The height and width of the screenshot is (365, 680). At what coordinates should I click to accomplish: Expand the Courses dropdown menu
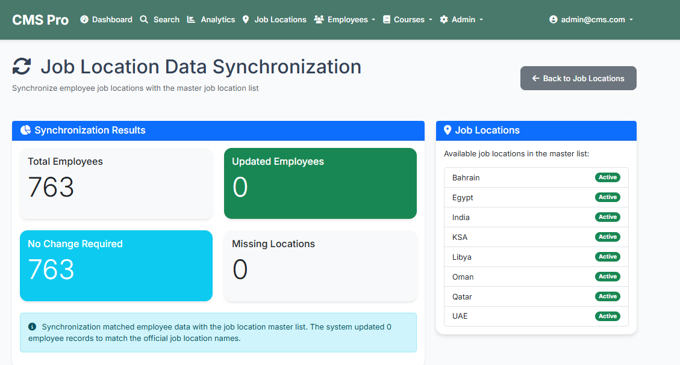(x=408, y=19)
